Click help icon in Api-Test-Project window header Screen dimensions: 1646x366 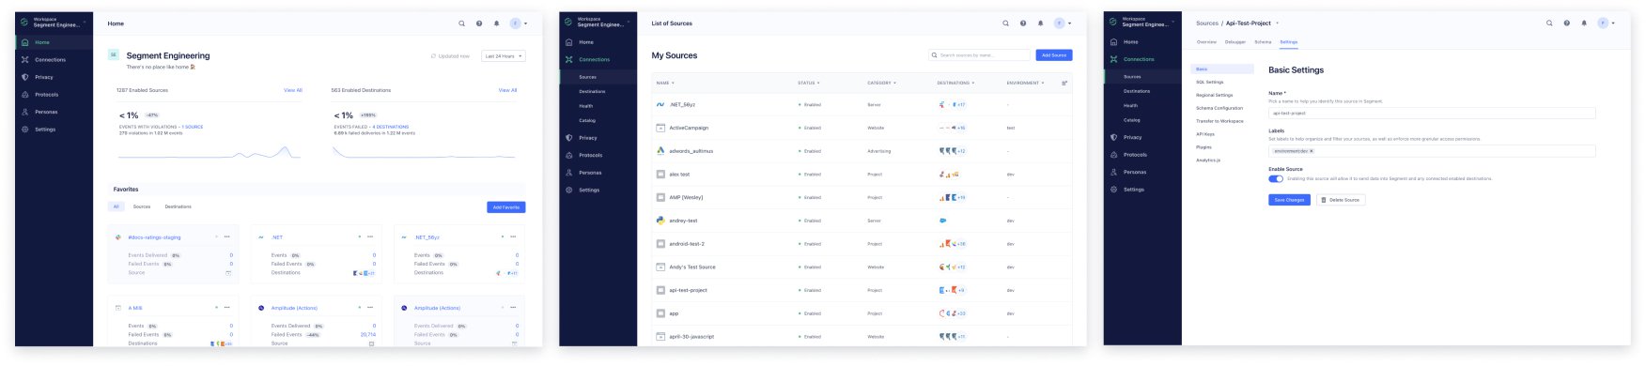tap(1567, 23)
